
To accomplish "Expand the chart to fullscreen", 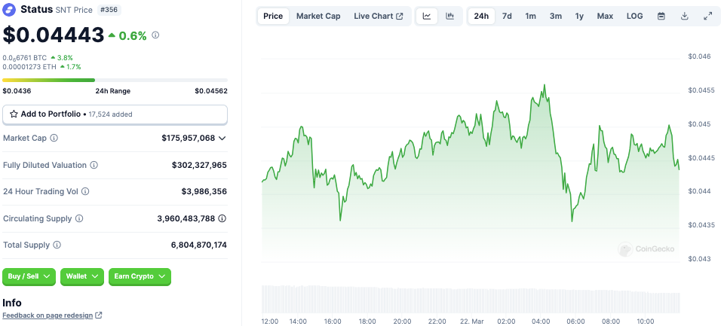I will click(x=707, y=16).
